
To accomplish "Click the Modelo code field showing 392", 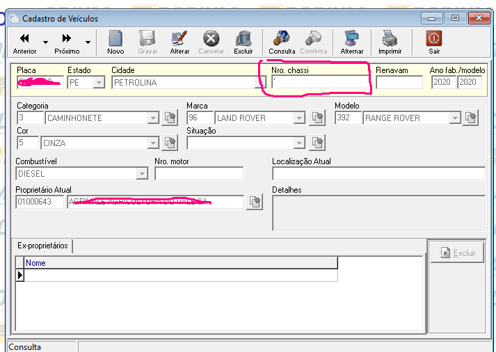I will click(x=348, y=118).
